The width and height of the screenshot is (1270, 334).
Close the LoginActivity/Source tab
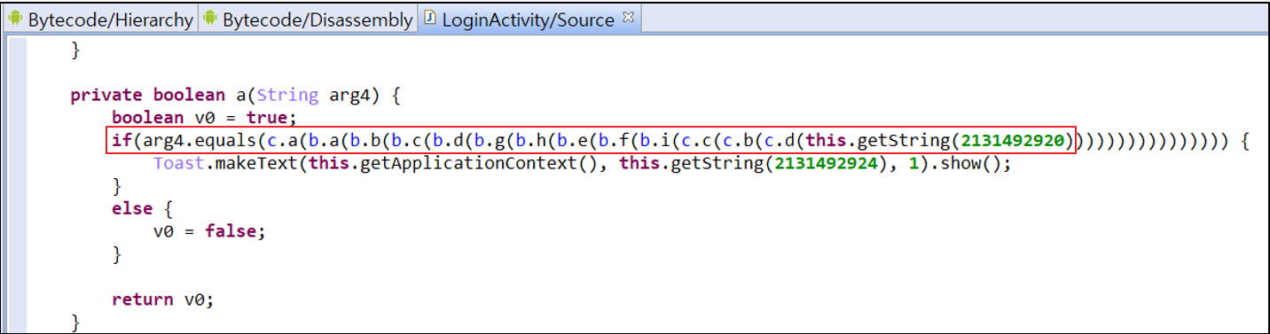pos(628,17)
